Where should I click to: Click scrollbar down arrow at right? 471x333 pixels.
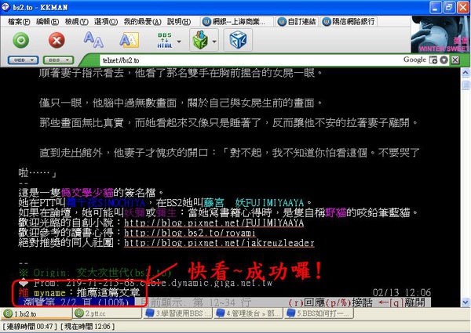(466, 302)
